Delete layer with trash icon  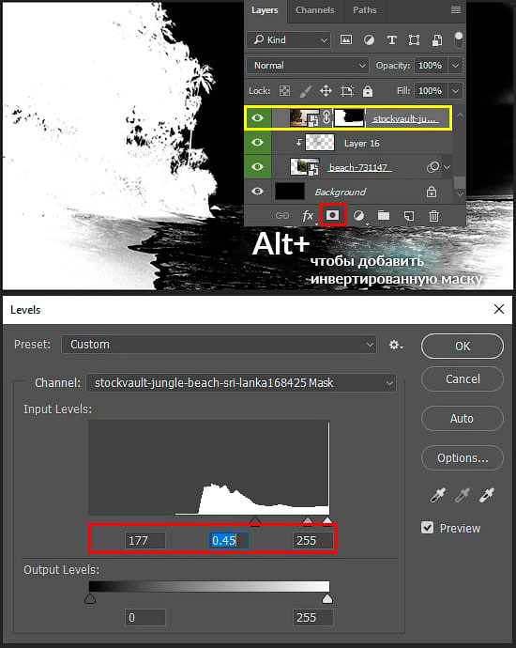pos(433,216)
